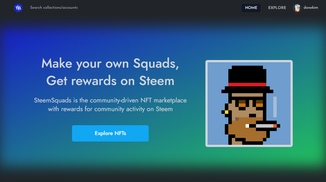Click the Steem logo icon
The image size is (326, 182).
pyautogui.click(x=18, y=8)
